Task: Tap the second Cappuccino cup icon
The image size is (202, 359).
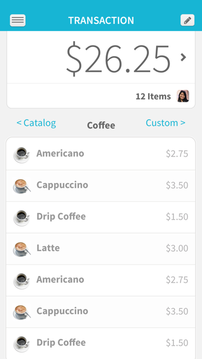Action: click(x=22, y=312)
